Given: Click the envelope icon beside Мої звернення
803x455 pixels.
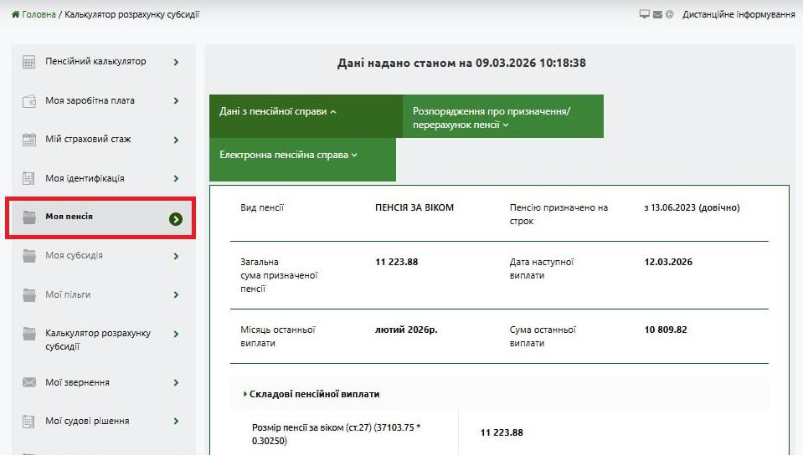Looking at the screenshot, I should point(28,383).
